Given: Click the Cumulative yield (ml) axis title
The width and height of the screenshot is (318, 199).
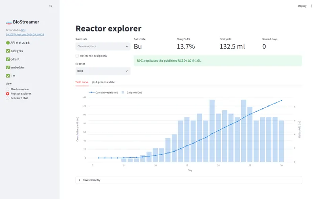Looking at the screenshot, I should coord(77,129).
